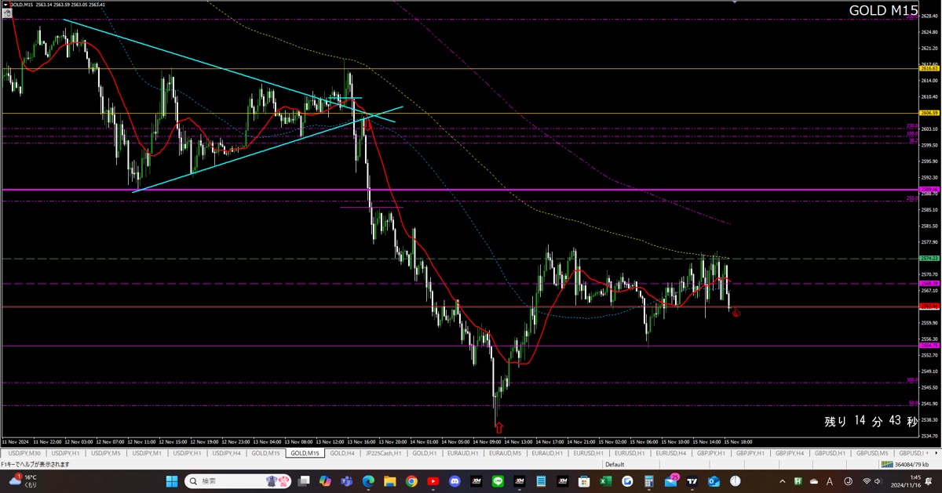Select the red up arrow marker at chart low

point(498,427)
